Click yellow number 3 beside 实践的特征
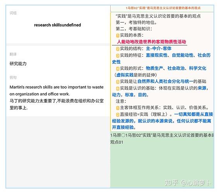The image size is (217, 192). [x=118, y=56]
